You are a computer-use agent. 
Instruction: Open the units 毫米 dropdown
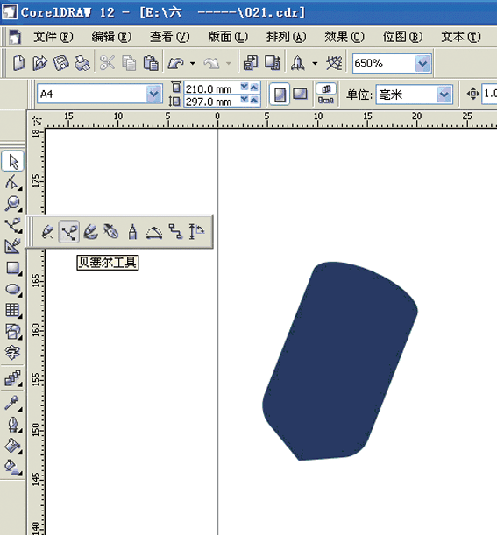(x=444, y=95)
